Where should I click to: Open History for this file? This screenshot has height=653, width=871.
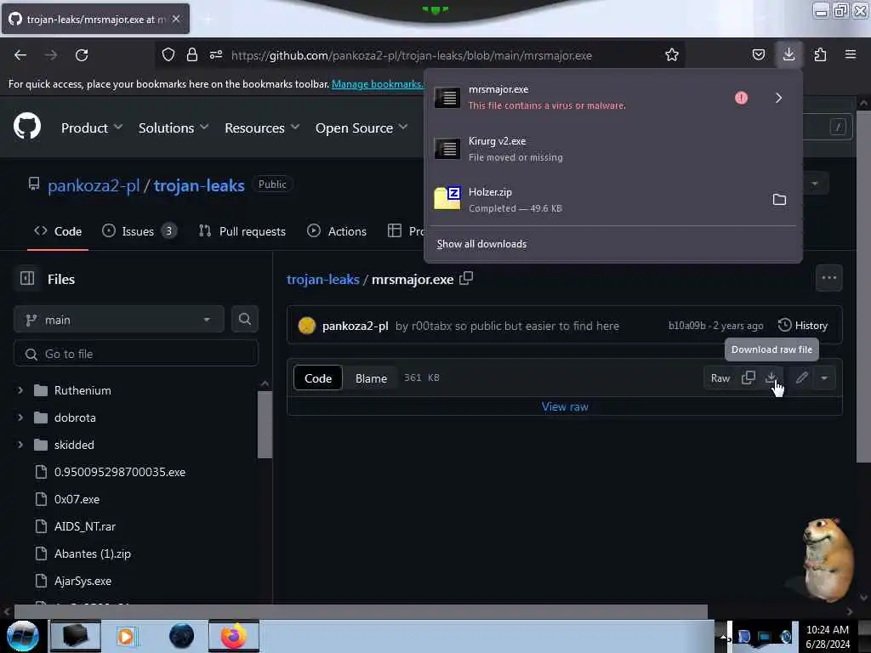click(803, 326)
